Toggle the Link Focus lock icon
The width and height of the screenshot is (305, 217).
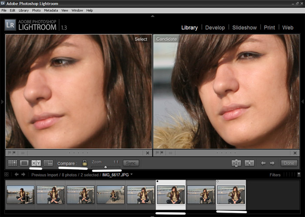[x=85, y=163]
